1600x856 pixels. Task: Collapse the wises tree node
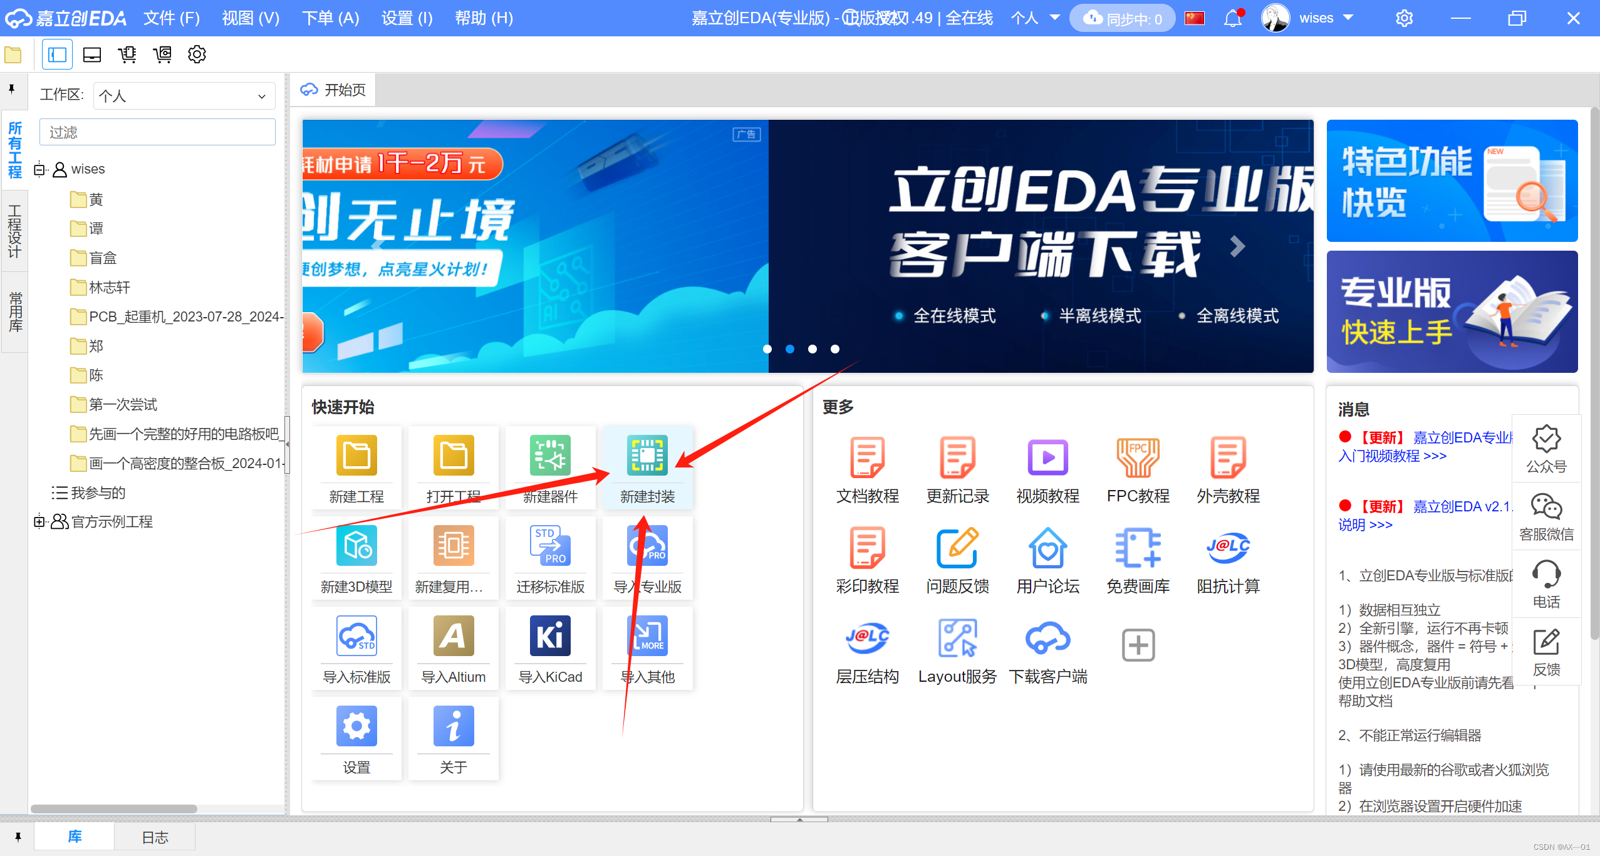click(39, 169)
